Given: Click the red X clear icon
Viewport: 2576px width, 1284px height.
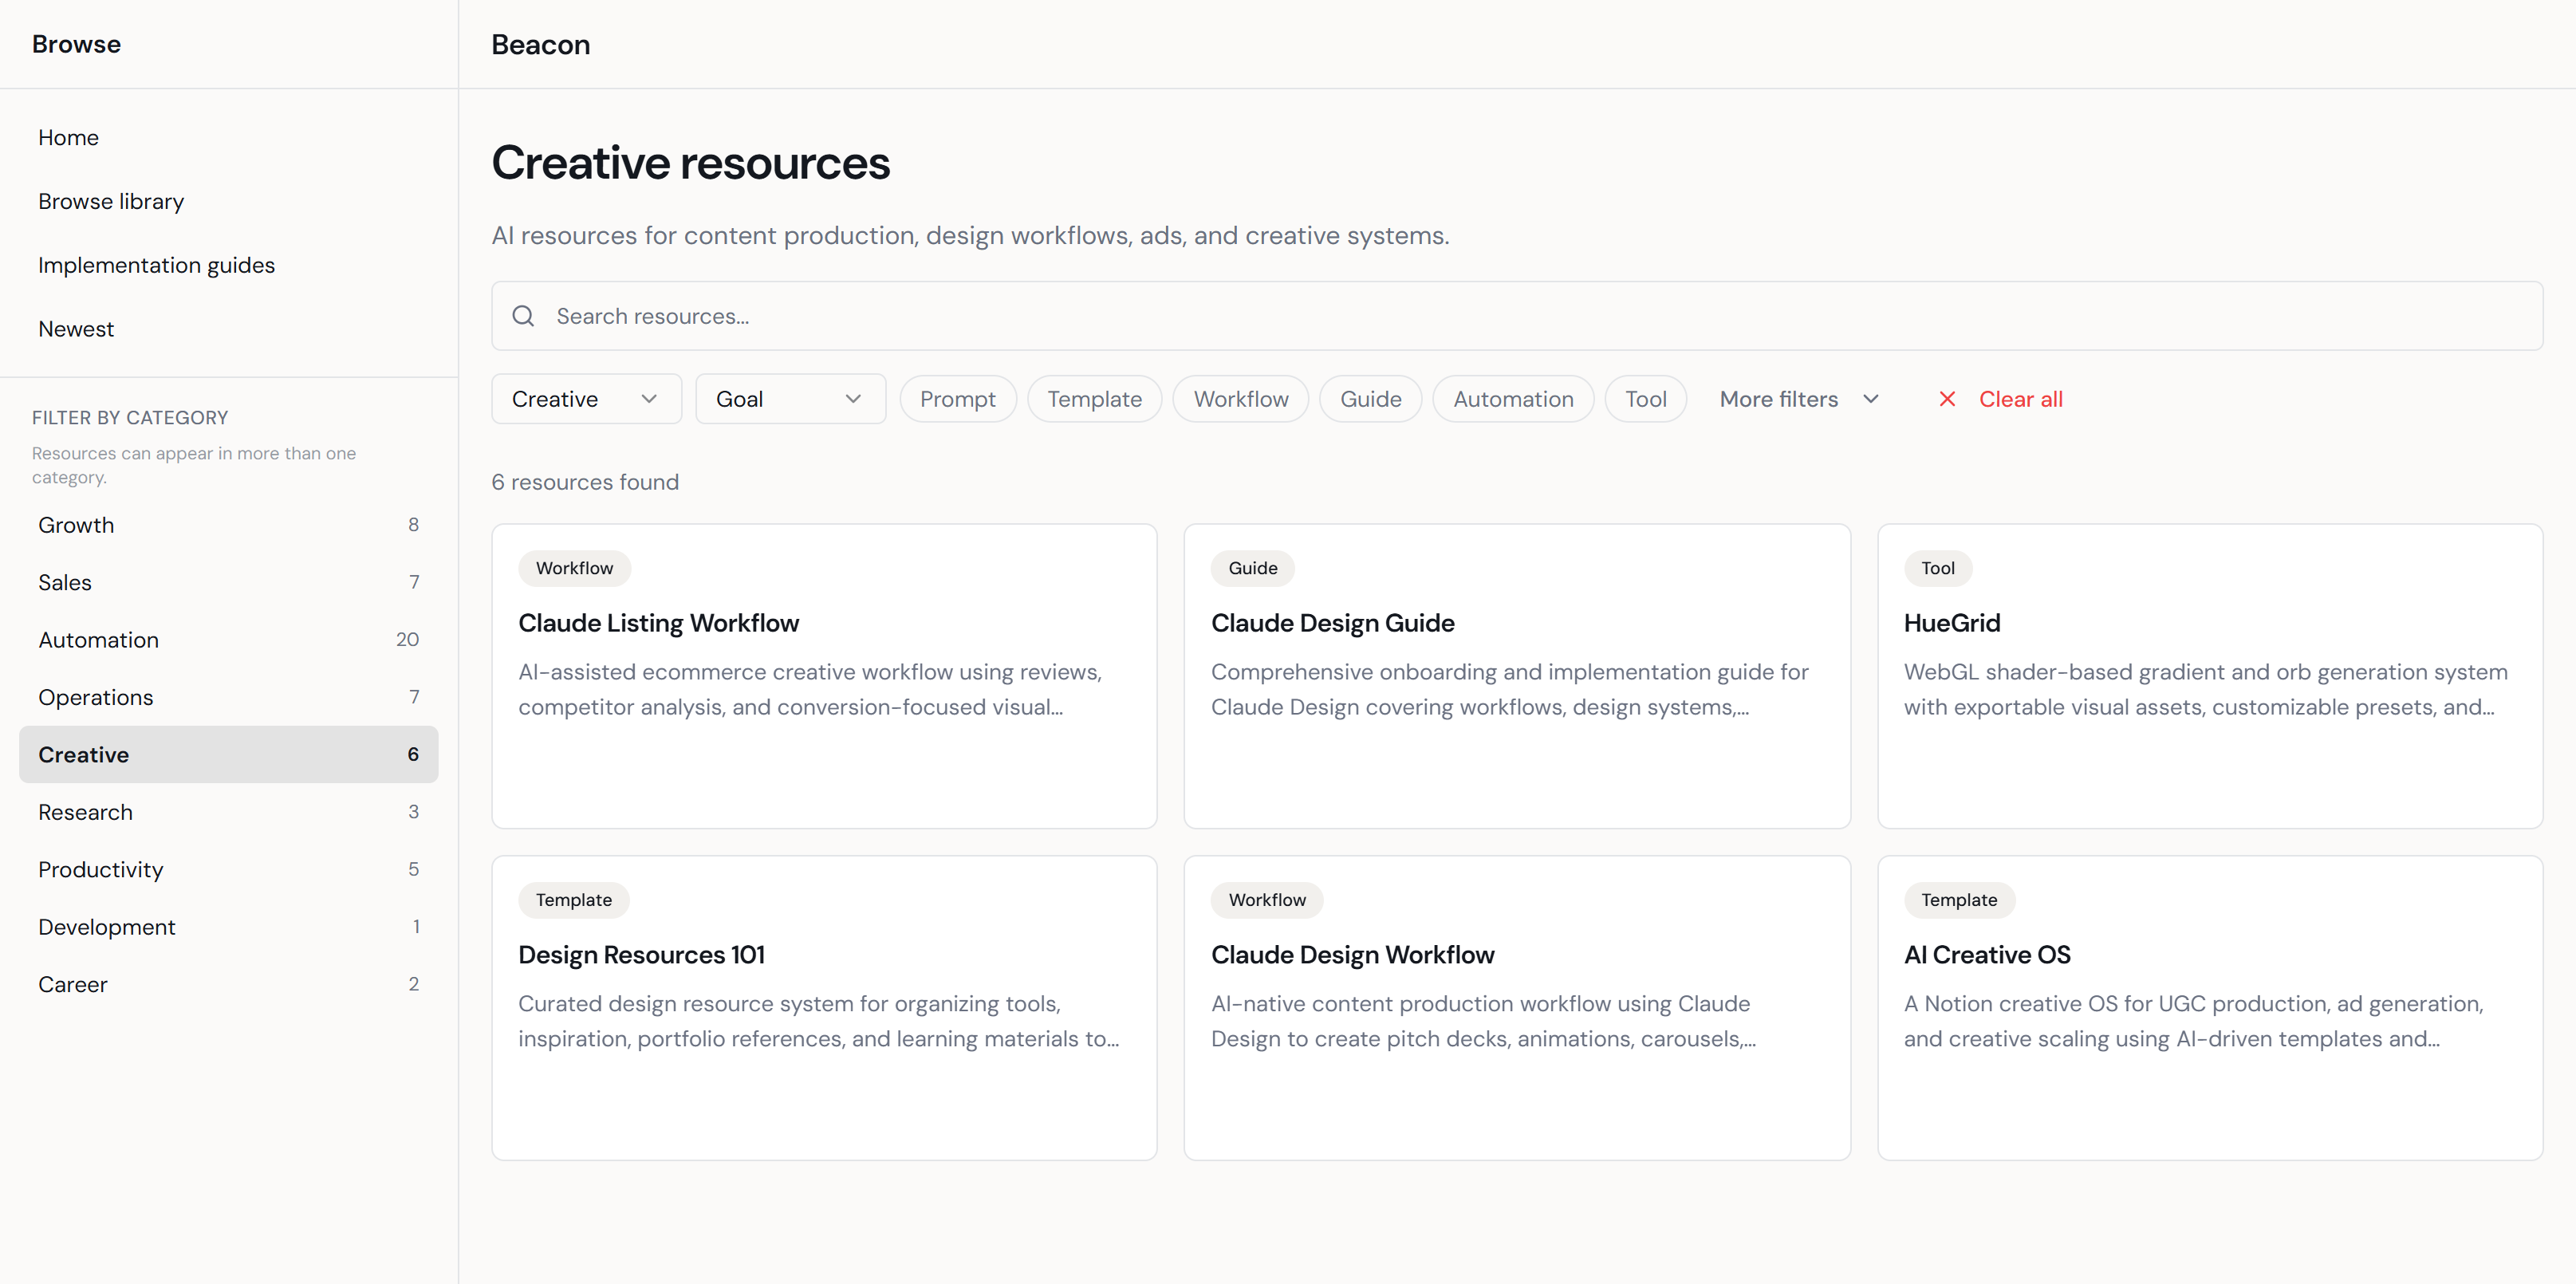Looking at the screenshot, I should tap(1947, 399).
